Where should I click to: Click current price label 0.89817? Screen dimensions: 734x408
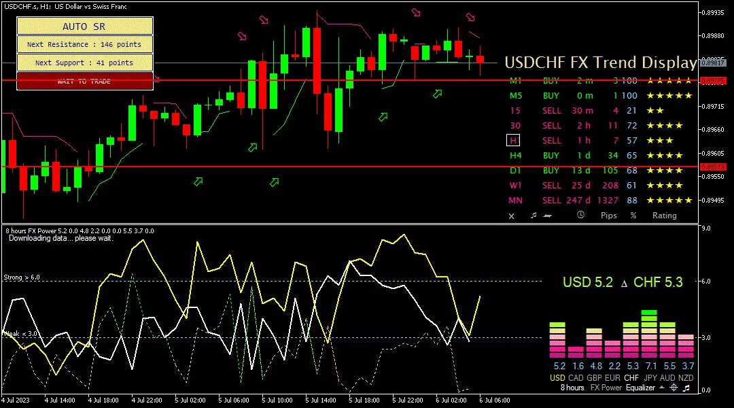coord(713,63)
